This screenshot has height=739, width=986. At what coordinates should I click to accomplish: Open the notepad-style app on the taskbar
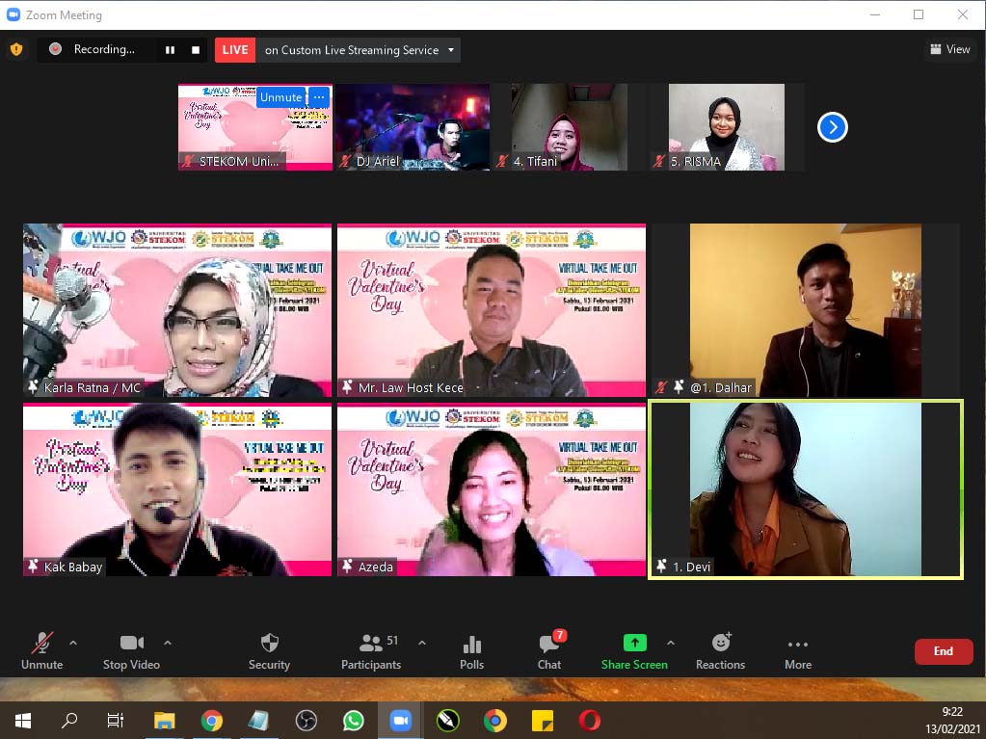click(x=259, y=720)
